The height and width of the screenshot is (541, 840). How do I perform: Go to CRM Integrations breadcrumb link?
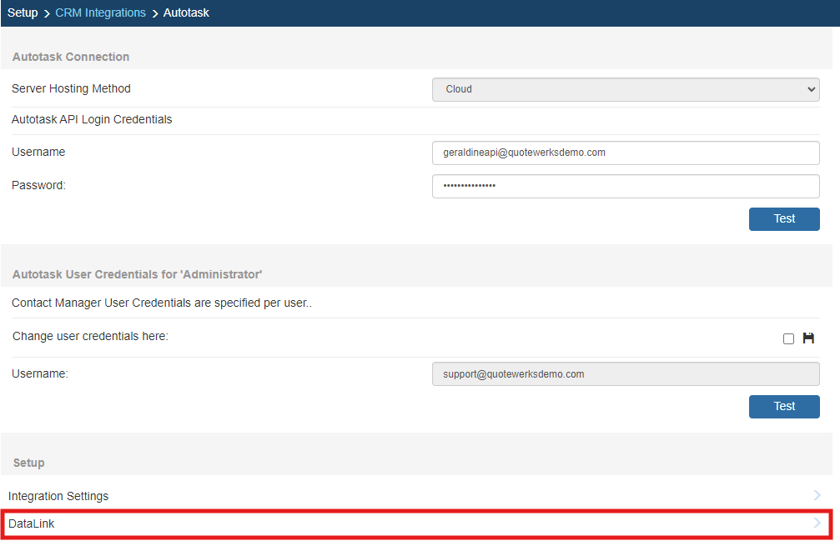[100, 13]
